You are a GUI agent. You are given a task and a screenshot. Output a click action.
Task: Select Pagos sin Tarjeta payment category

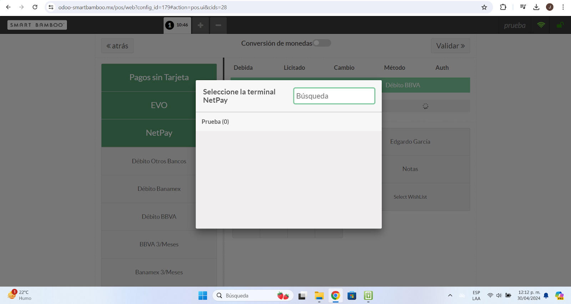[x=159, y=78]
